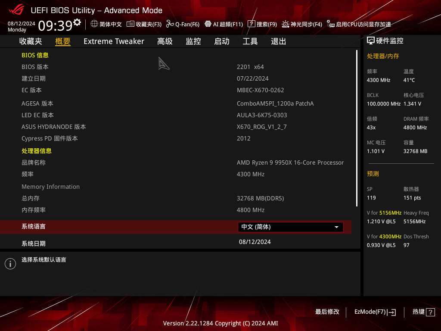
Task: Switch to the 收藏夹 tab
Action: coord(31,41)
